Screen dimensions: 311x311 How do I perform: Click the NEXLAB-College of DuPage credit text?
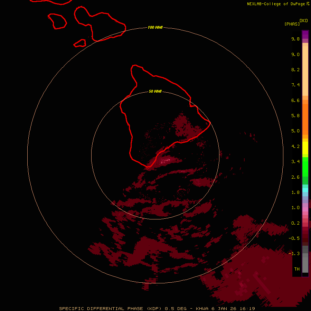pyautogui.click(x=276, y=4)
